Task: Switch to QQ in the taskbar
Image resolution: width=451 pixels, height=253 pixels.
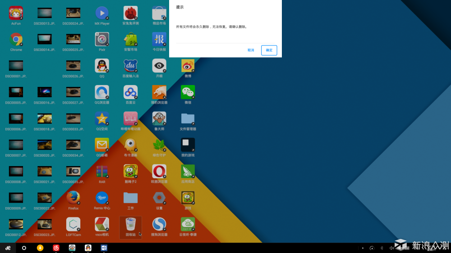Action: (88, 248)
